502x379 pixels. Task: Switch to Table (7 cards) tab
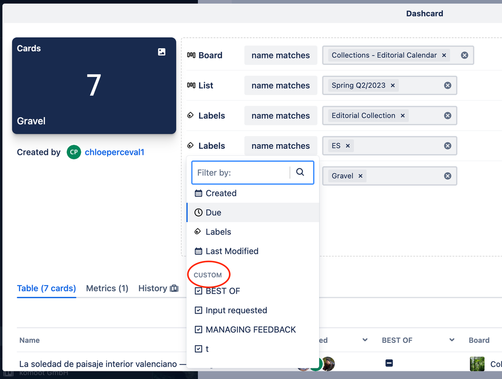[x=46, y=289]
